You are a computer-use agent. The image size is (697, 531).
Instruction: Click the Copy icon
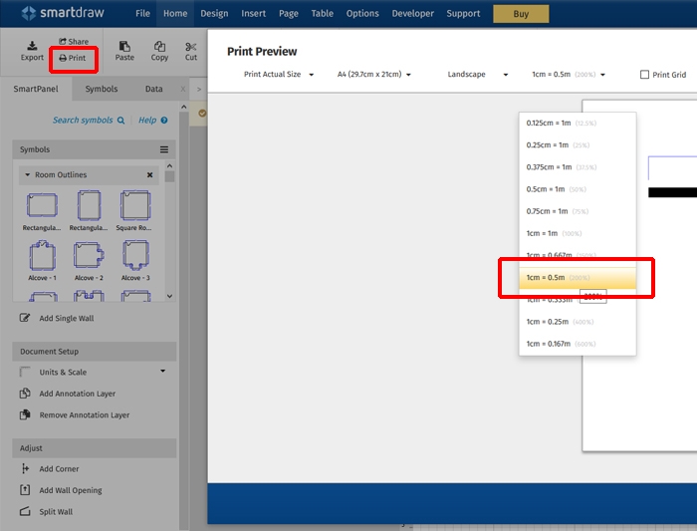click(x=159, y=46)
